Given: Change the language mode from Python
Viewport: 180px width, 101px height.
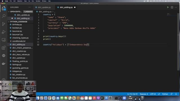Looking at the screenshot, I should 165,94.
